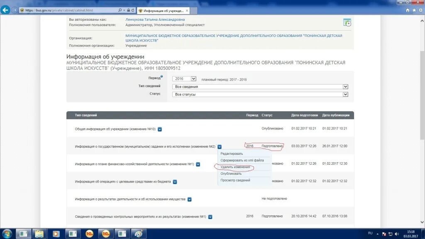Click the calendar clock icon in user panel

(x=347, y=22)
